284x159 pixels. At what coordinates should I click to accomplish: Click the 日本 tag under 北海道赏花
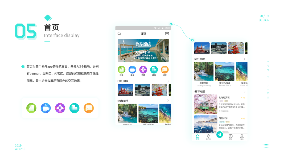click(x=221, y=101)
